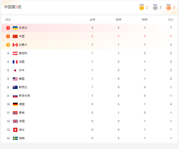Click the 总计 column header
Screen dimensions: 179x149
(x=171, y=20)
